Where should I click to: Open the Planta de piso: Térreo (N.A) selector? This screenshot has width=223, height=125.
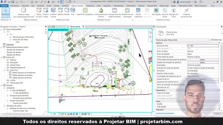(183, 40)
